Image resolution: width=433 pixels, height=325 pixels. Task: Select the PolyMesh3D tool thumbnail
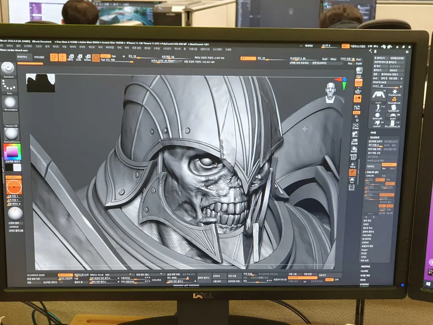coord(395,92)
